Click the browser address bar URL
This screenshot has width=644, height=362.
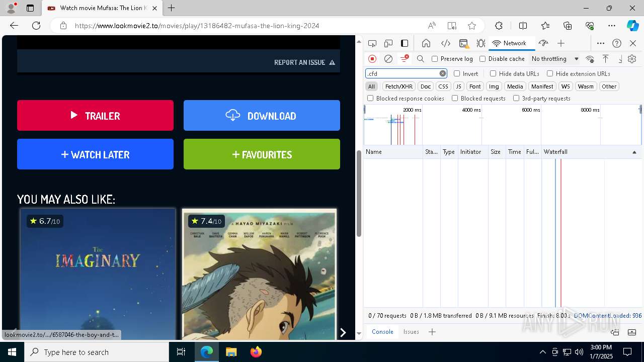(197, 26)
